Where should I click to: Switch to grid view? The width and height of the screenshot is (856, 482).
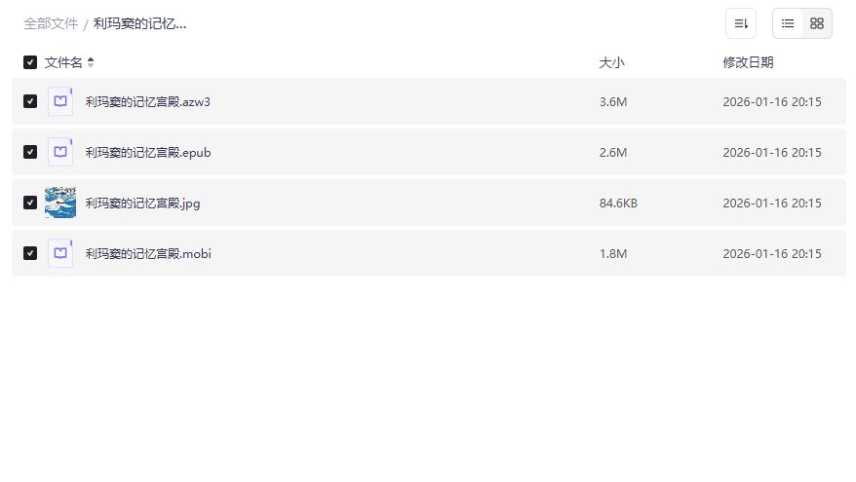[x=817, y=23]
